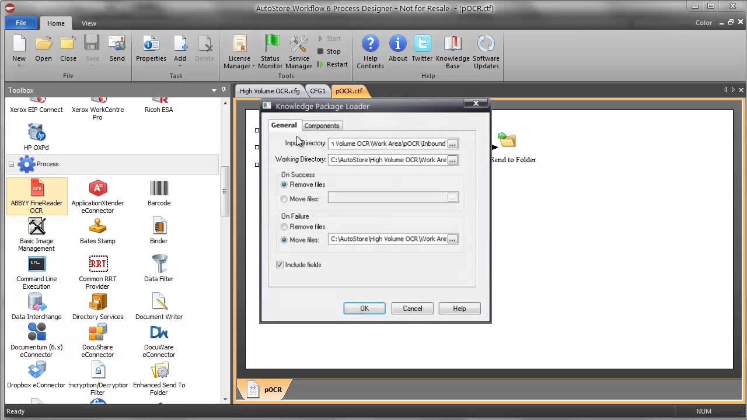Image resolution: width=747 pixels, height=420 pixels.
Task: Select Document Writer component
Action: (159, 307)
